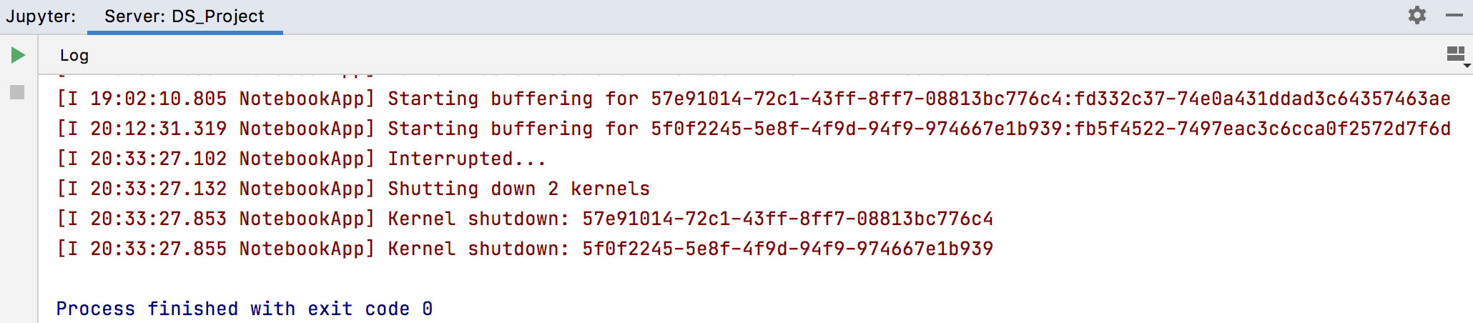Click the Interrupted... log message
This screenshot has width=1473, height=323.
pos(467,159)
